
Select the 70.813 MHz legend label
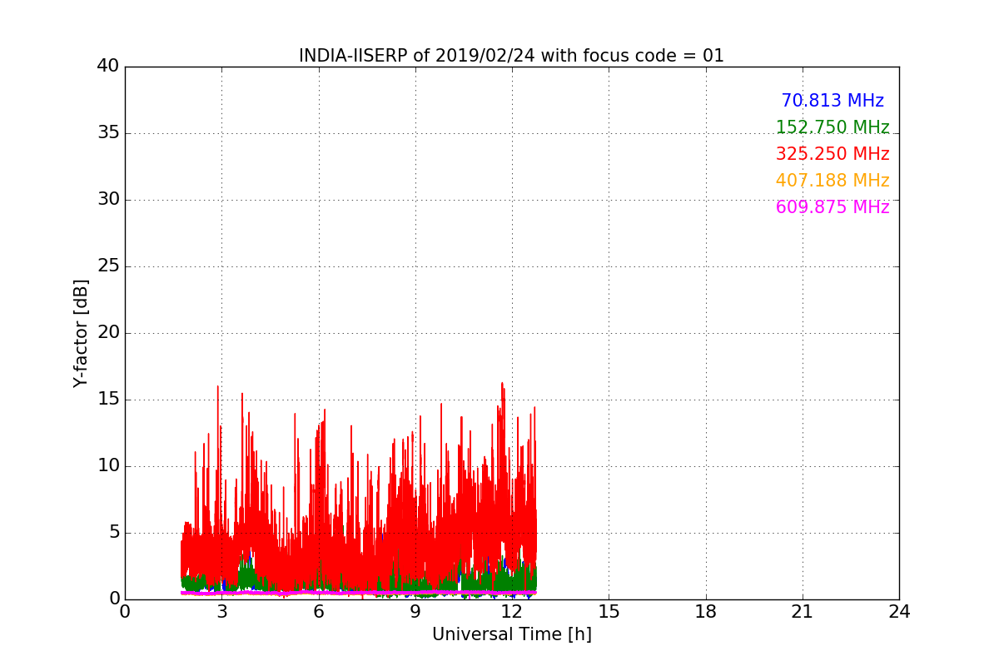[832, 101]
